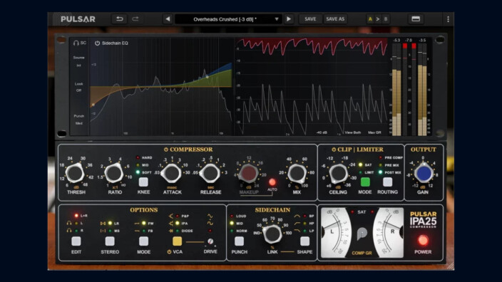Image resolution: width=502 pixels, height=282 pixels.
Task: Click the small DRIVE knob
Action: point(210,241)
